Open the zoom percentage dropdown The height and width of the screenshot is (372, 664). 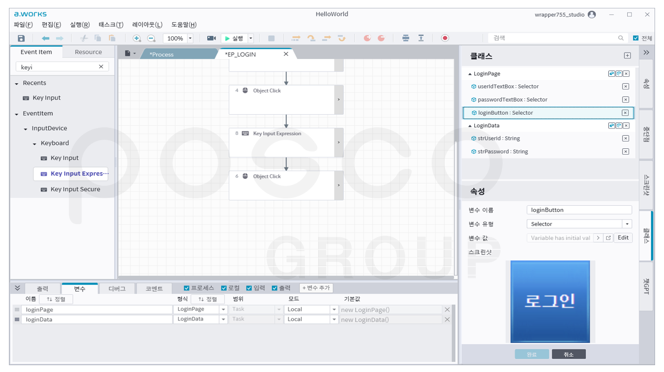190,38
